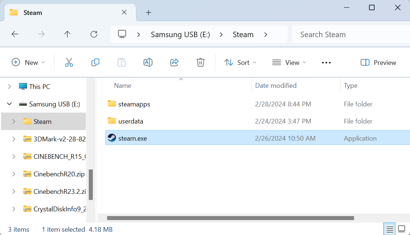Add a new tab
The image size is (410, 235).
pos(148,12)
